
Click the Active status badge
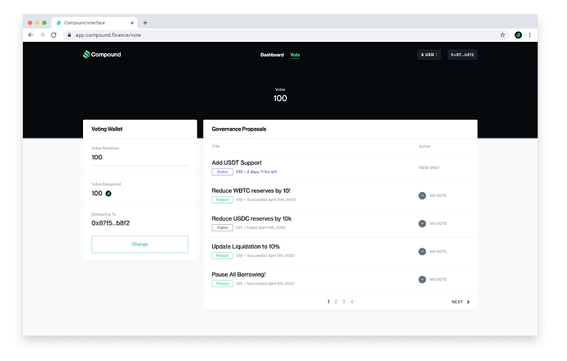pyautogui.click(x=223, y=171)
